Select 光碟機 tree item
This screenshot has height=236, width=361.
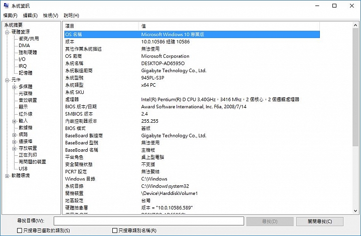[x=26, y=93]
